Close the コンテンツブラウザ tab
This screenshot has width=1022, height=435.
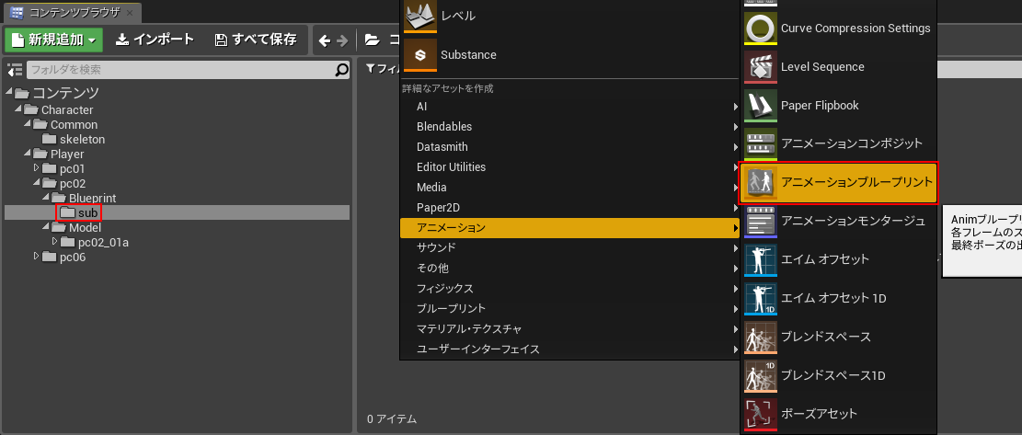(130, 12)
